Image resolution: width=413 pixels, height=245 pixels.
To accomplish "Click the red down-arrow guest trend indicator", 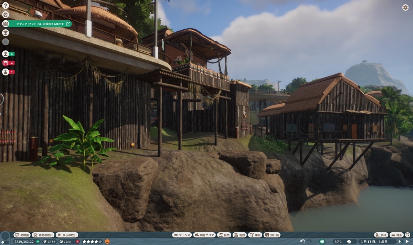I will [77, 242].
